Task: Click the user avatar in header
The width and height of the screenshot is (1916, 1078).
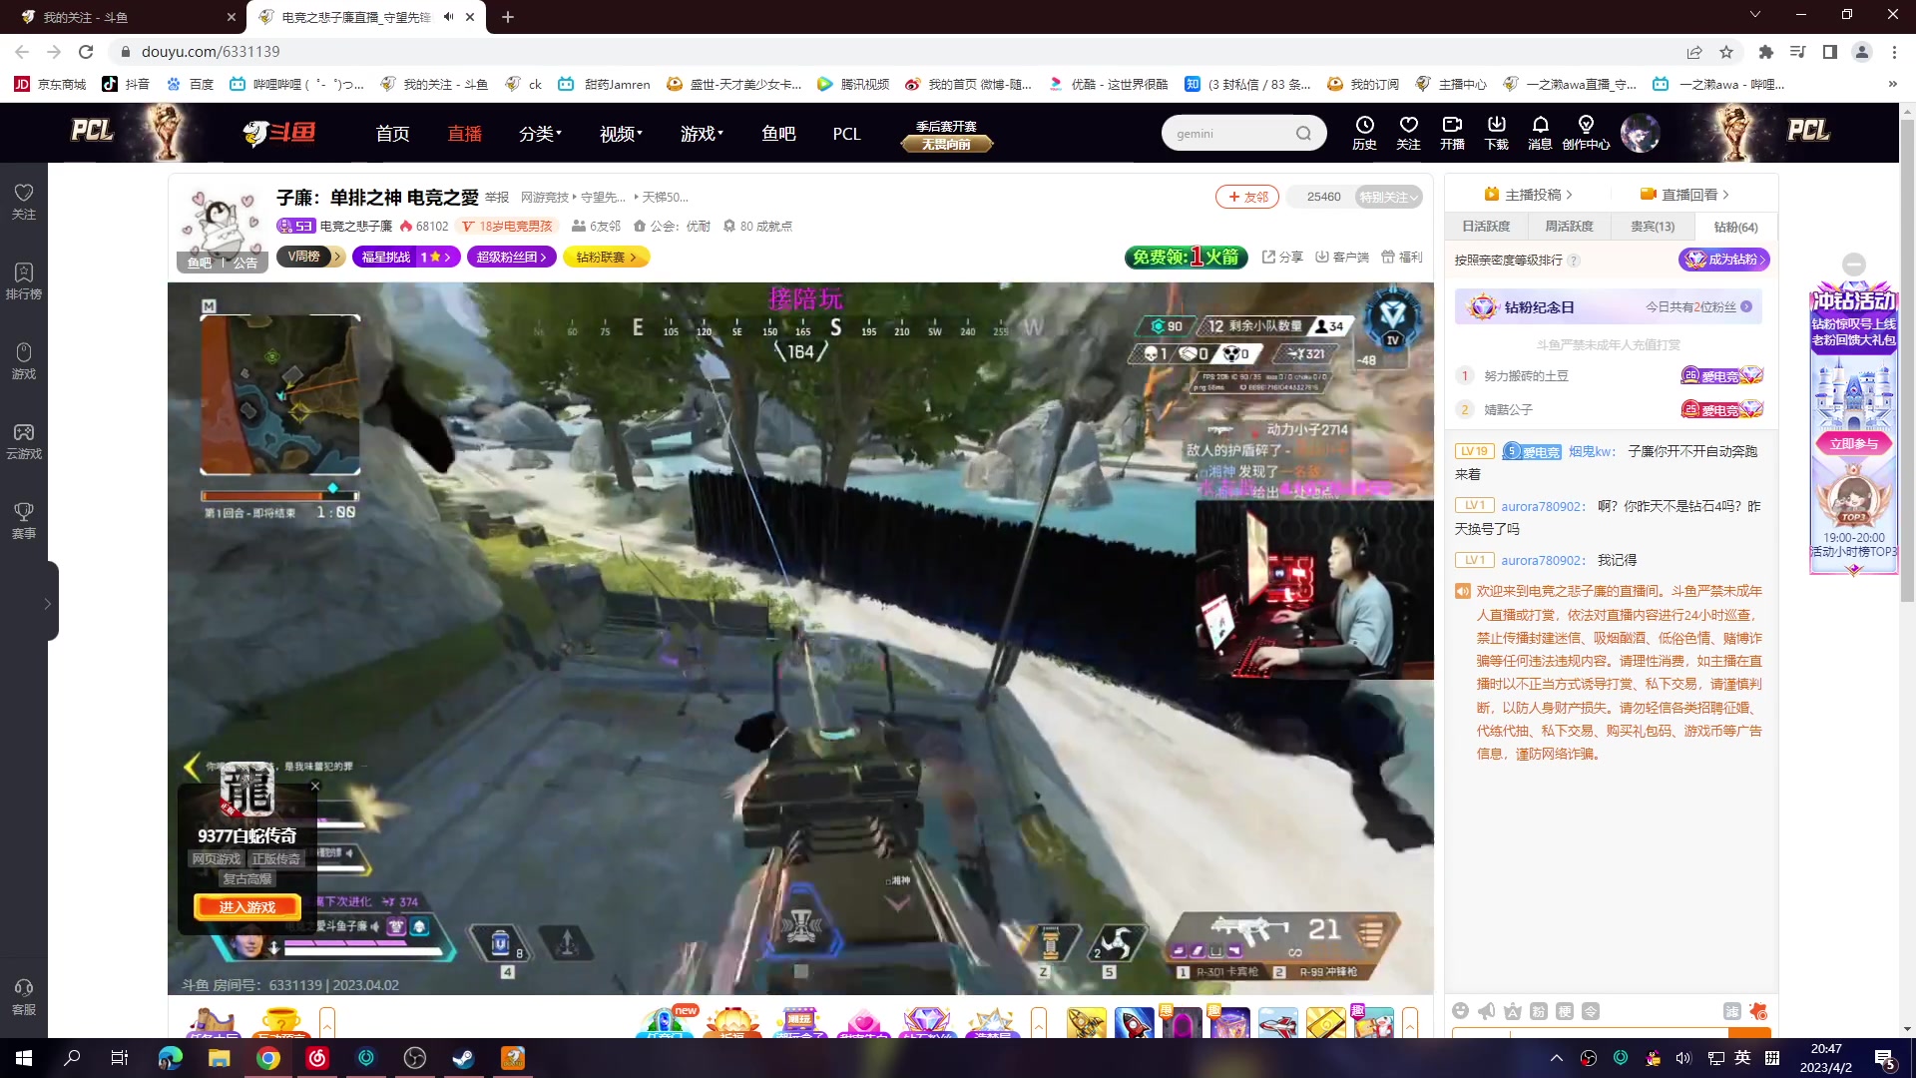Action: [1640, 132]
